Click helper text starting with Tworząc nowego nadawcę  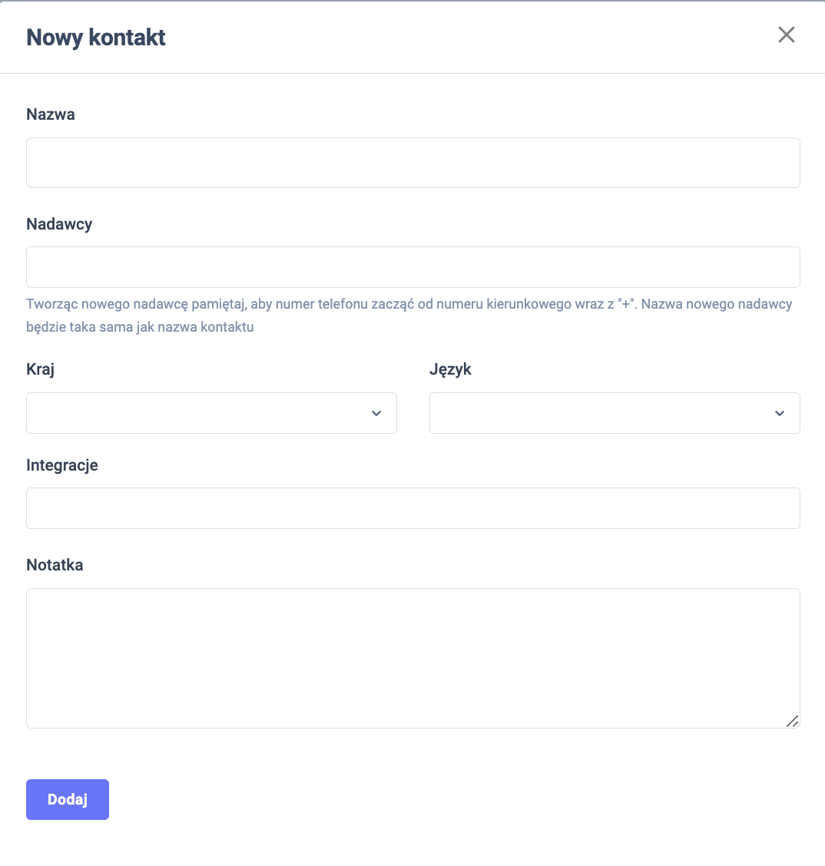coord(409,304)
